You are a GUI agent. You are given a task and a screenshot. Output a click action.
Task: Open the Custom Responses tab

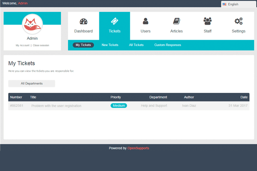(x=167, y=45)
